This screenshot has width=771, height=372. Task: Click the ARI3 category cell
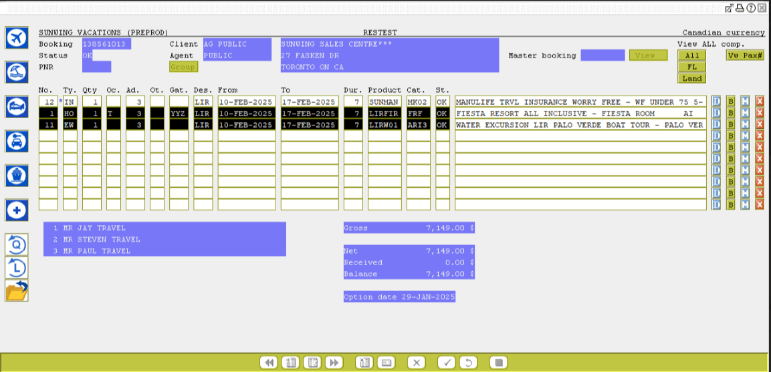[419, 125]
